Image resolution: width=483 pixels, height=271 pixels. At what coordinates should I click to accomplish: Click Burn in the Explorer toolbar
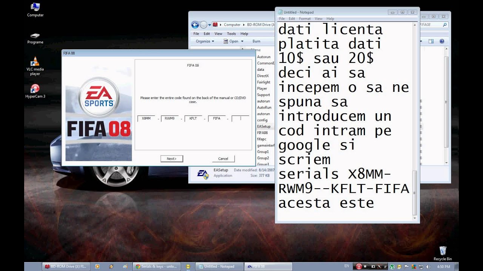[x=256, y=41]
